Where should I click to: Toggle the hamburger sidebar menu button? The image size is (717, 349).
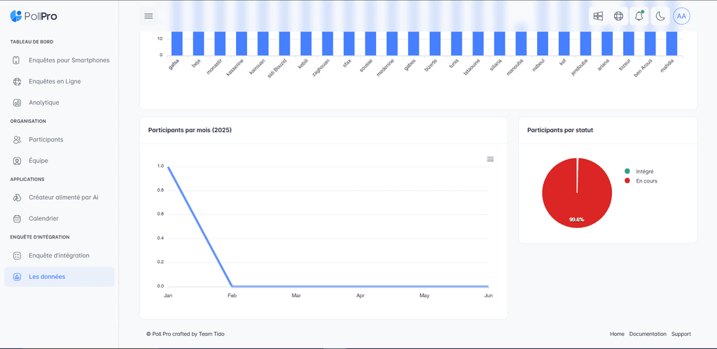coord(148,15)
